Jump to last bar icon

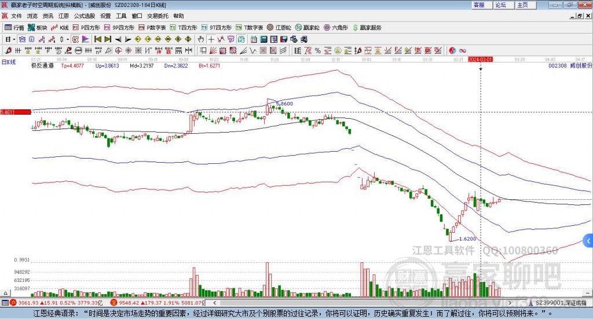coord(108,39)
